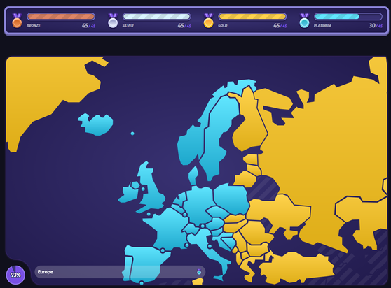Viewport: 391px width, 288px height.
Task: Select Portugal on the map
Action: pos(128,268)
